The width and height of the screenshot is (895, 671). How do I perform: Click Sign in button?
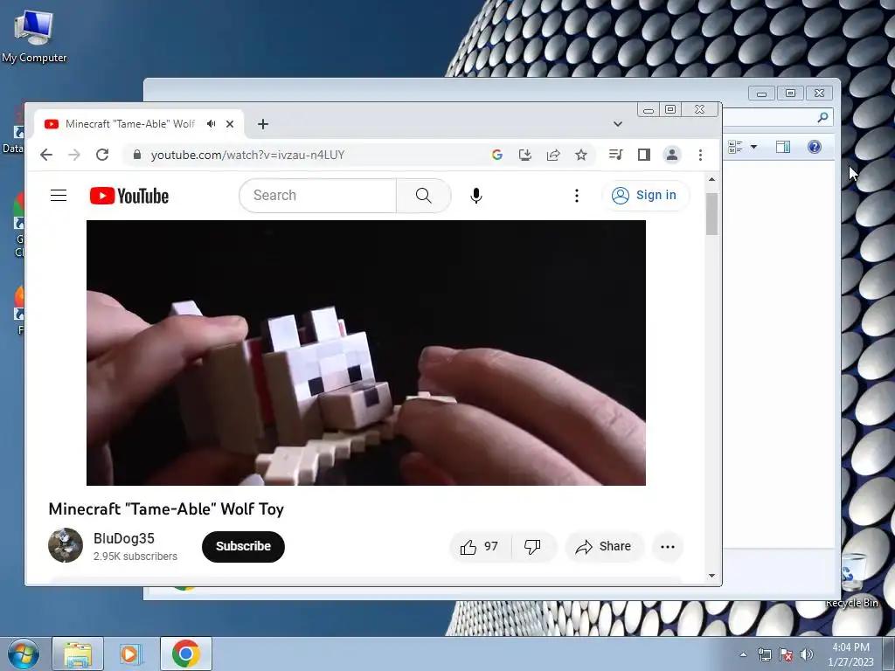(x=645, y=195)
